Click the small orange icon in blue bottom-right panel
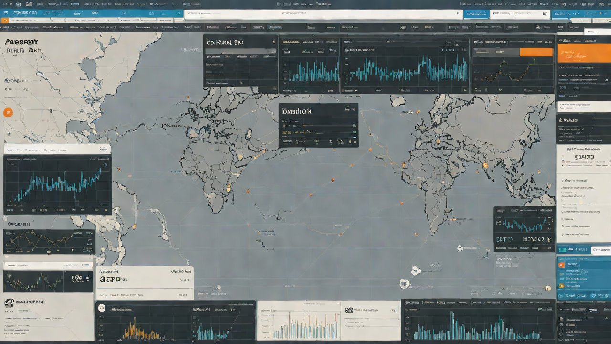The width and height of the screenshot is (611, 344). coord(561,264)
